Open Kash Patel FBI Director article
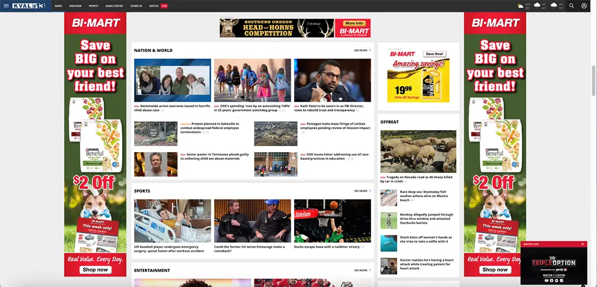597x287 pixels. click(329, 108)
